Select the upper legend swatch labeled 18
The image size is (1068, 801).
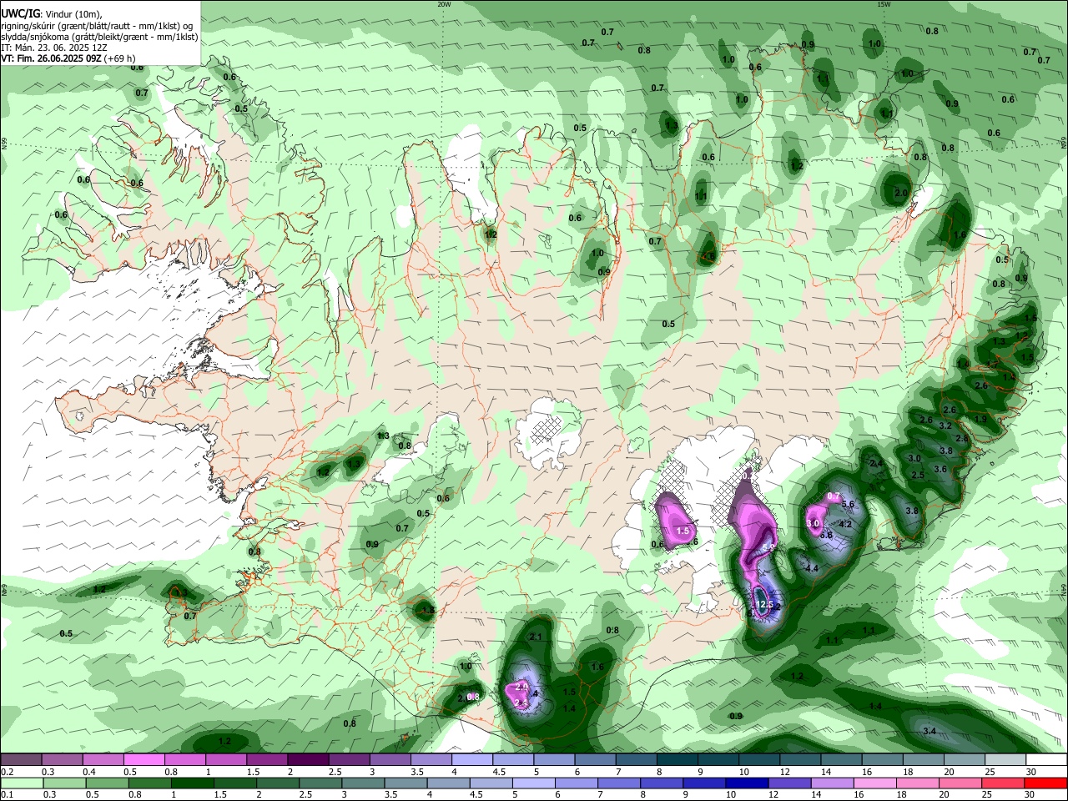[923, 760]
